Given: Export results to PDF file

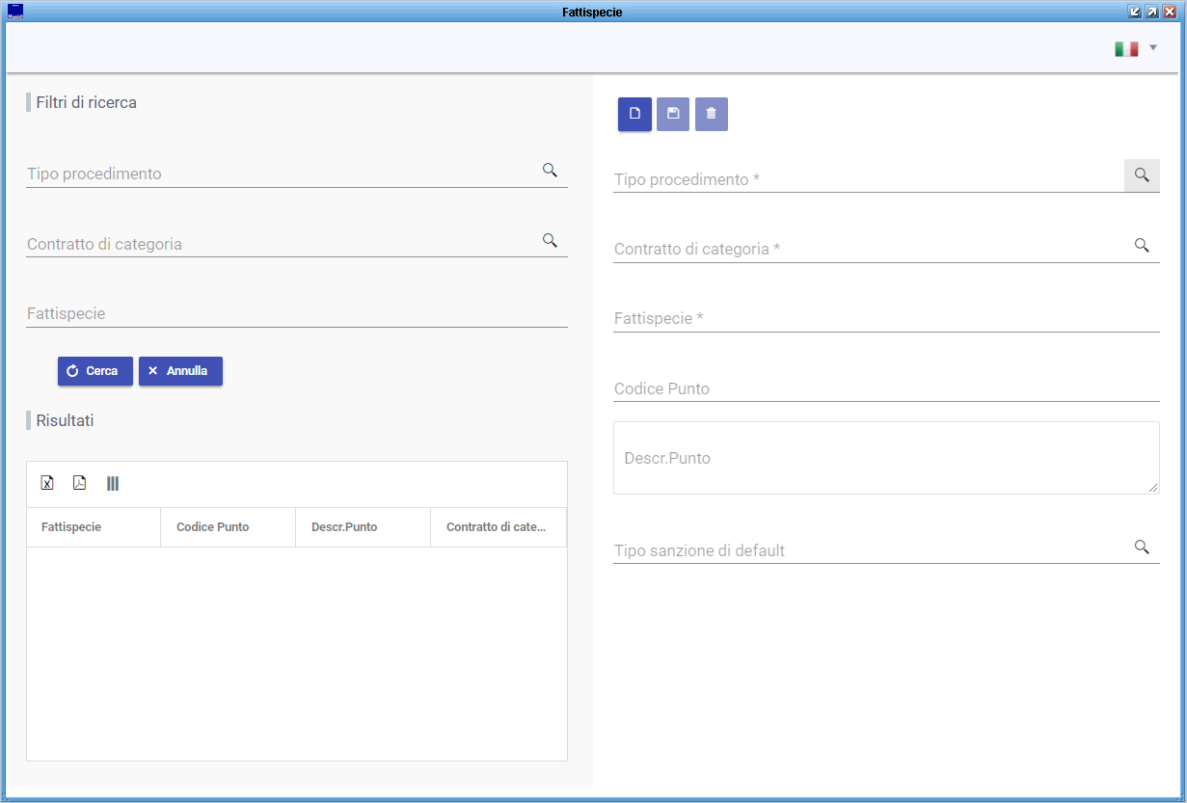Looking at the screenshot, I should (x=80, y=483).
